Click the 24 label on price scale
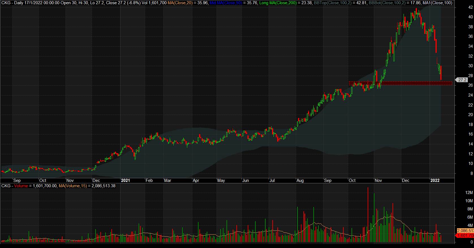Screen dimensions: 474x248 471,95
